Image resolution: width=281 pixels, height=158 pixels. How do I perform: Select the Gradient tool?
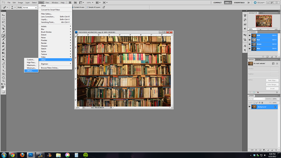(3, 53)
